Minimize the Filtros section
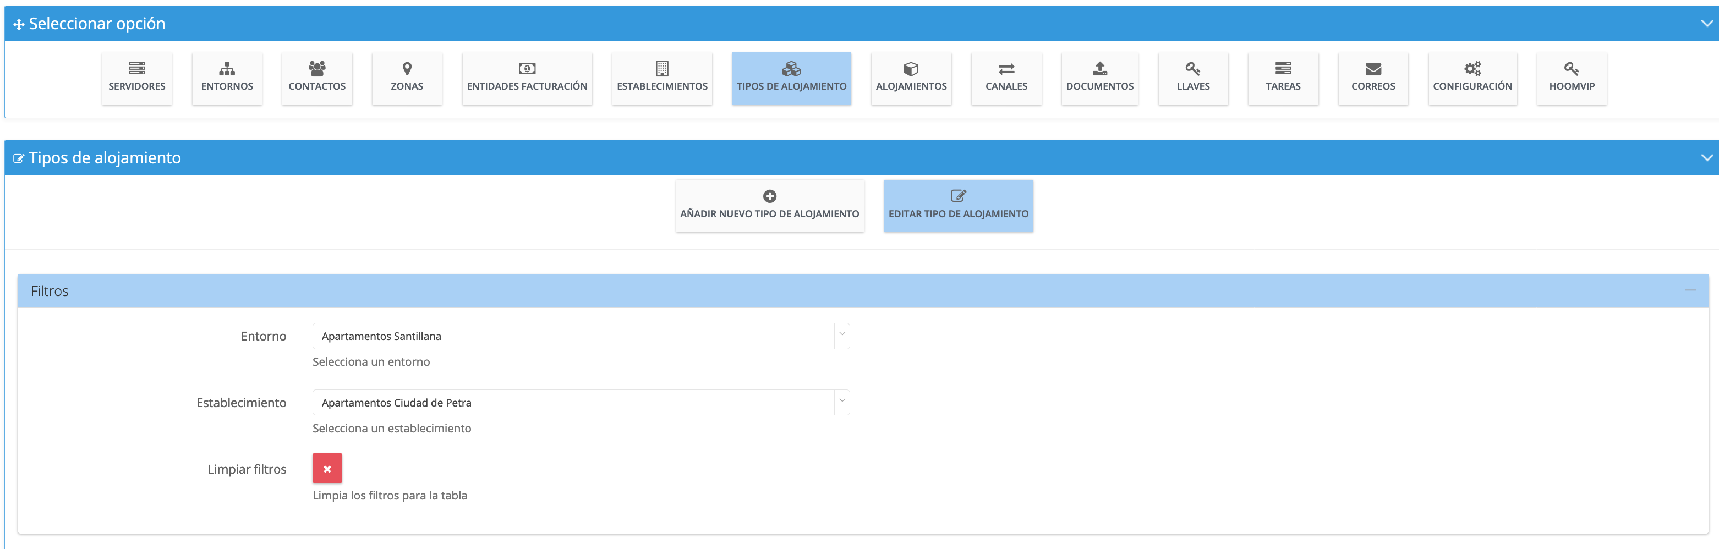 click(1690, 290)
